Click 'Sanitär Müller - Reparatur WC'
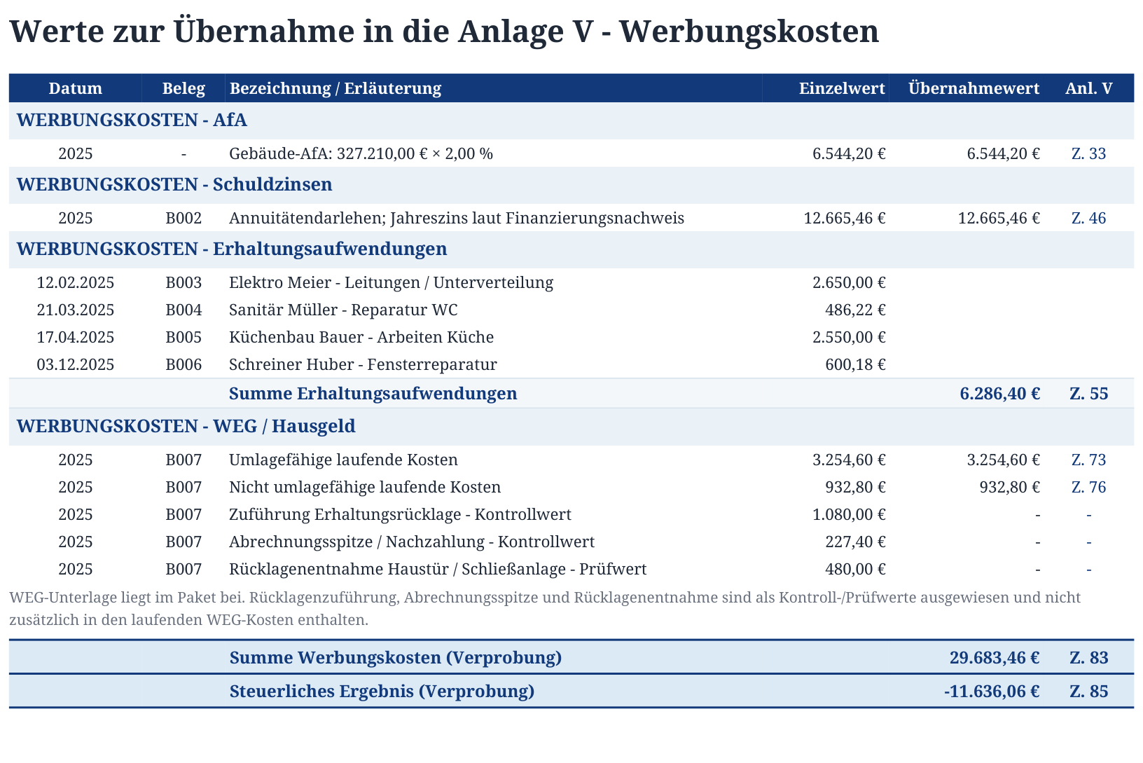Screen dimensions: 1143x763 pos(344,310)
